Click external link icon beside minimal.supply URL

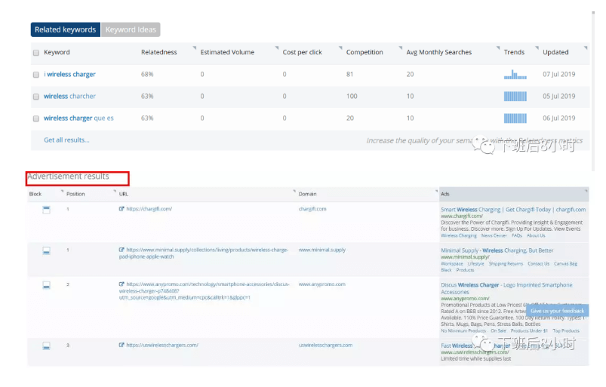(x=122, y=250)
